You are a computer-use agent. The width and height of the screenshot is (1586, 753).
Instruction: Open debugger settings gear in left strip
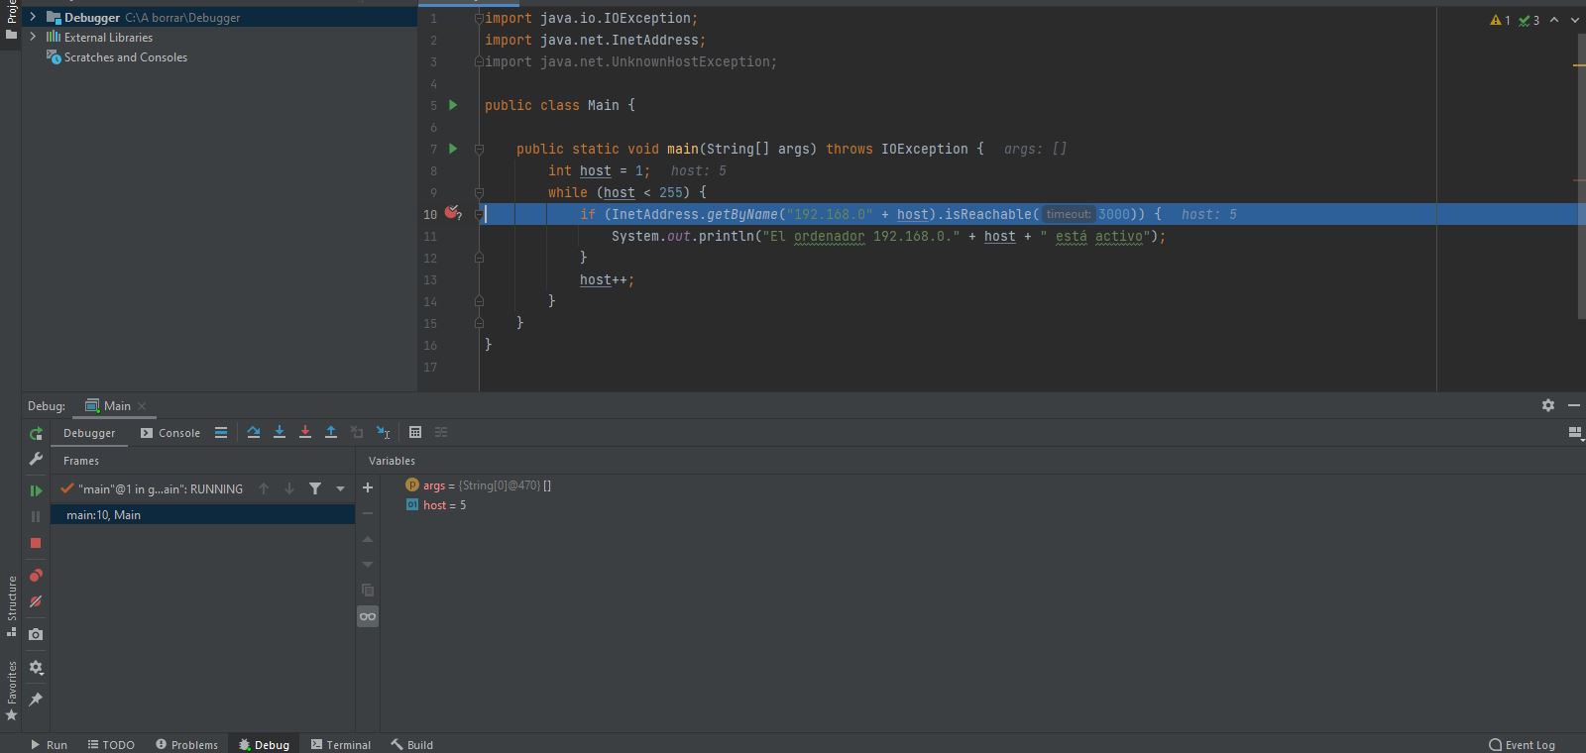pos(36,668)
